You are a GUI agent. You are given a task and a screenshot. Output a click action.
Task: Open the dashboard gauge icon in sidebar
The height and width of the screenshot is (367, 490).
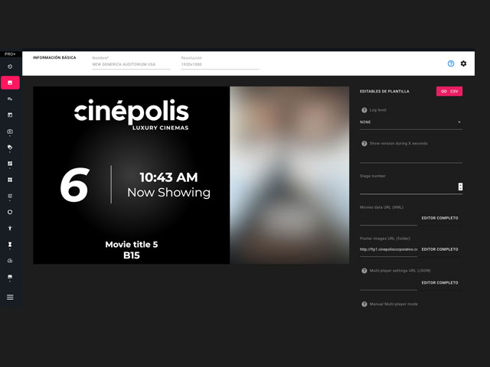[x=10, y=67]
